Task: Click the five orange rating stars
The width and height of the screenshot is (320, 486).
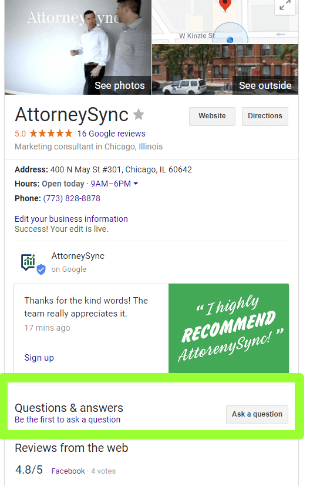Action: point(51,134)
